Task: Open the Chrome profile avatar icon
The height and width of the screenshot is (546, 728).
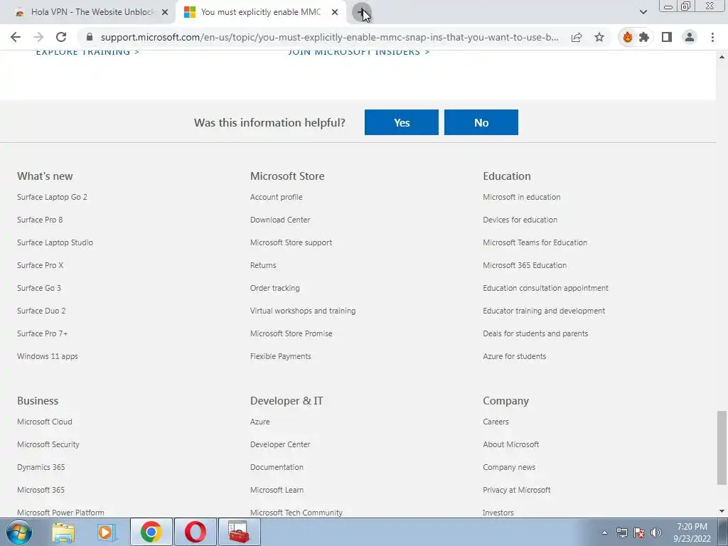Action: (690, 37)
